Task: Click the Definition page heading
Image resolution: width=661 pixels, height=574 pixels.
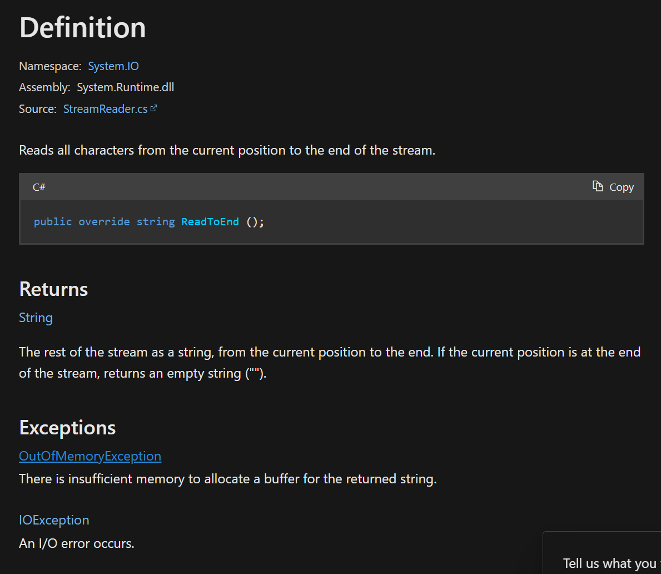Action: point(82,27)
